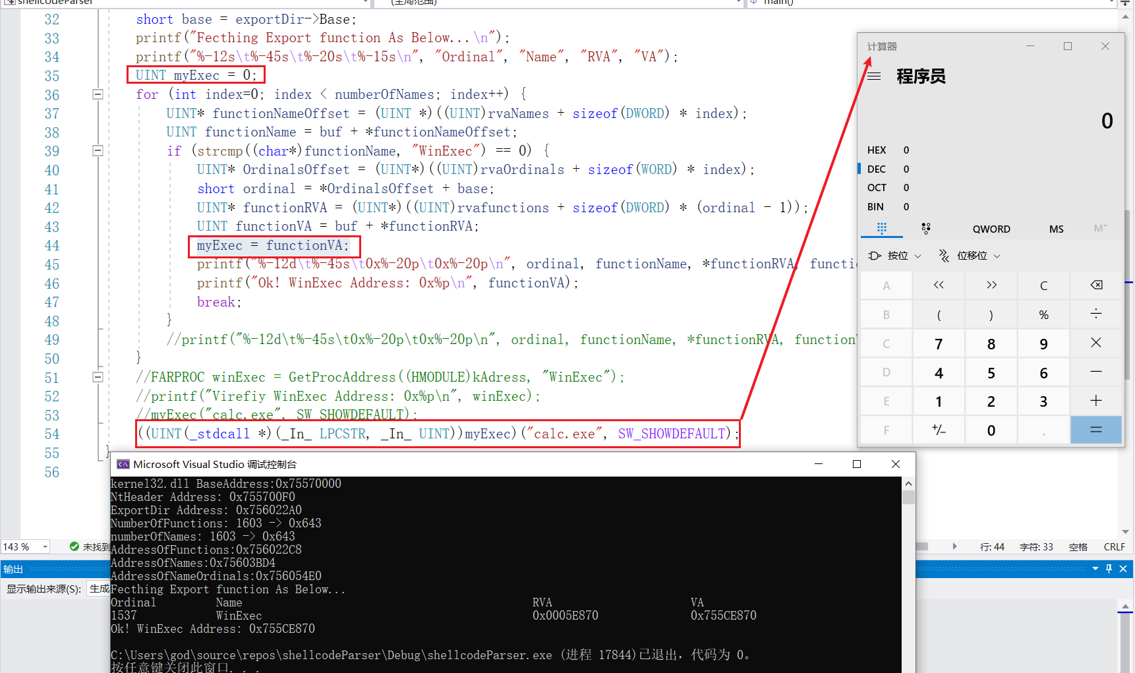Click the 空格 spaces indicator in status bar
Image resolution: width=1135 pixels, height=673 pixels.
[x=1078, y=547]
